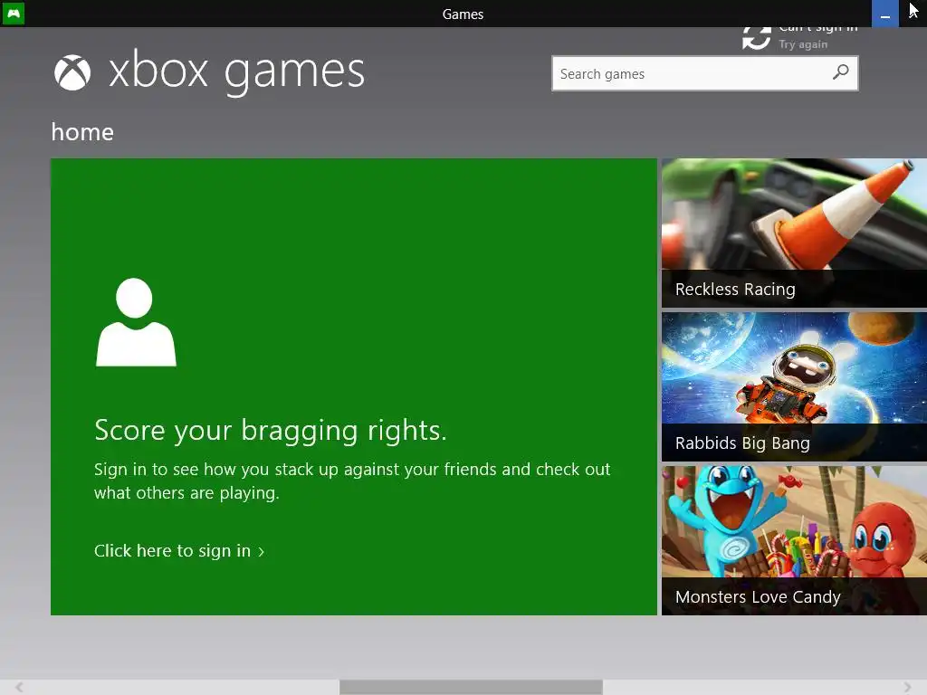Screen dimensions: 927x695
Task: Click the 'Games' window title text
Action: pyautogui.click(x=463, y=14)
